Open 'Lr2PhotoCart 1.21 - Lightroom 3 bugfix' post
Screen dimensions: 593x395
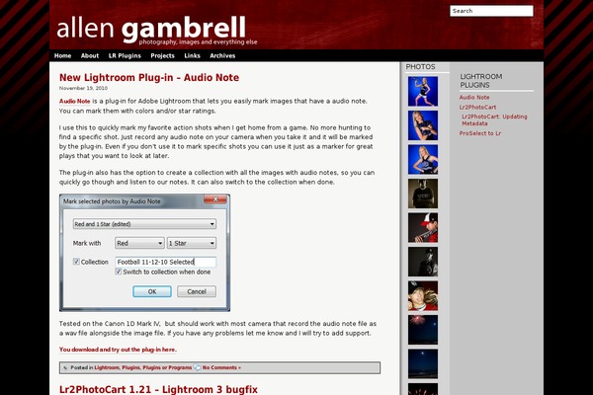pos(158,389)
